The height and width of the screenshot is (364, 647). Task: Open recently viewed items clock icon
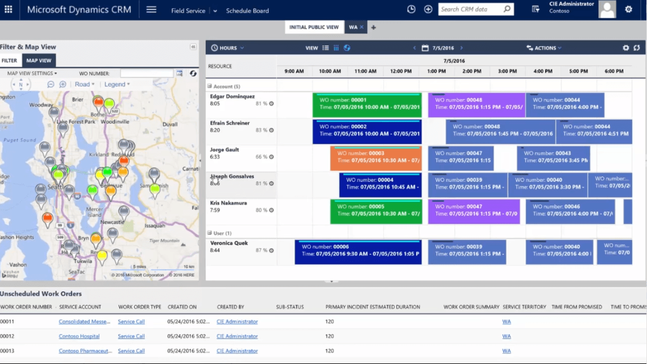(x=411, y=10)
